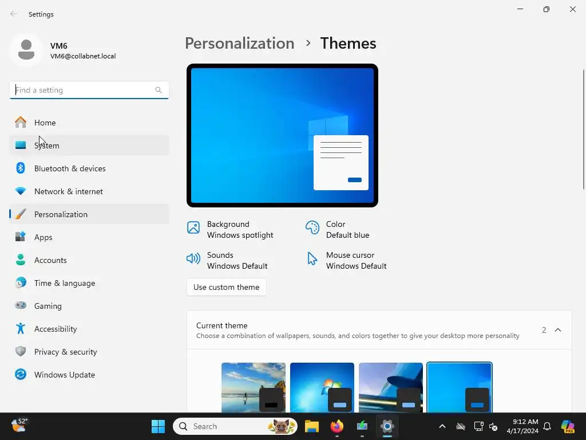Select the blue ribbon theme thumbnail
This screenshot has height=440, width=586.
[x=390, y=388]
